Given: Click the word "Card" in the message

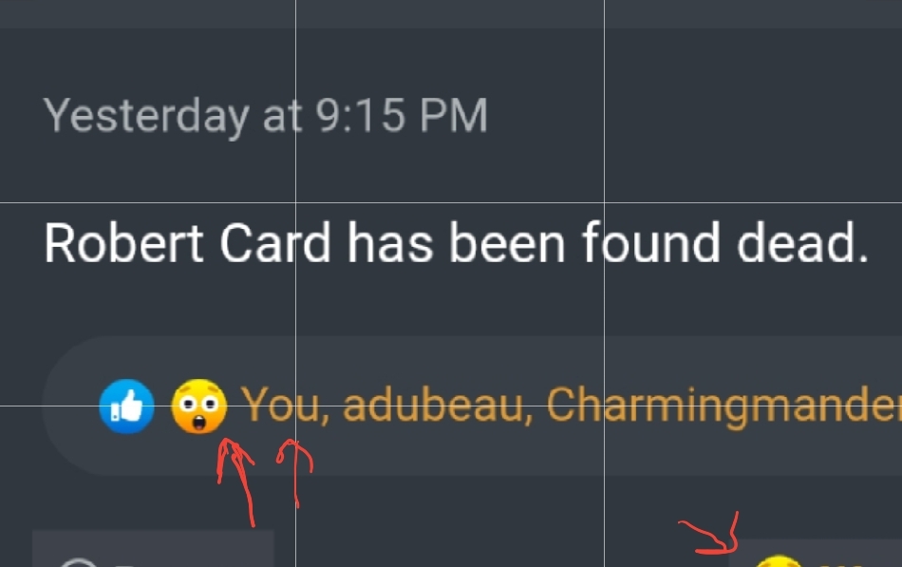Looking at the screenshot, I should [x=275, y=243].
